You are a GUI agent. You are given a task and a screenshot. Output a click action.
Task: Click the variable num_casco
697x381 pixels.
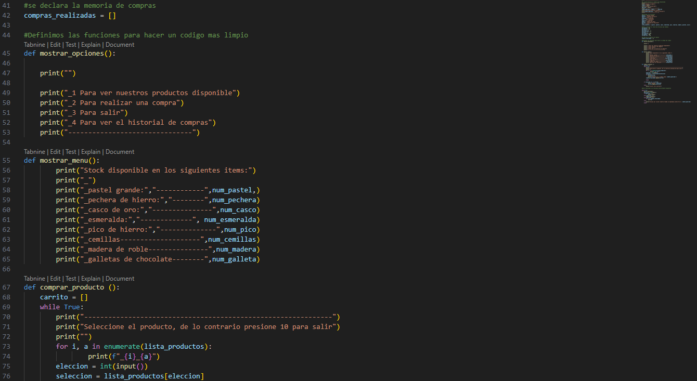point(238,210)
